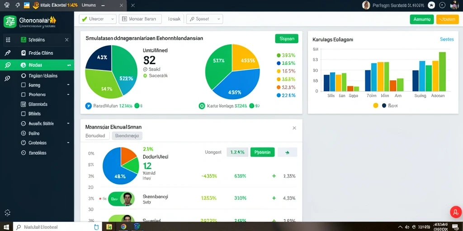Open the grid apps icon beside Sysains

click(x=8, y=40)
